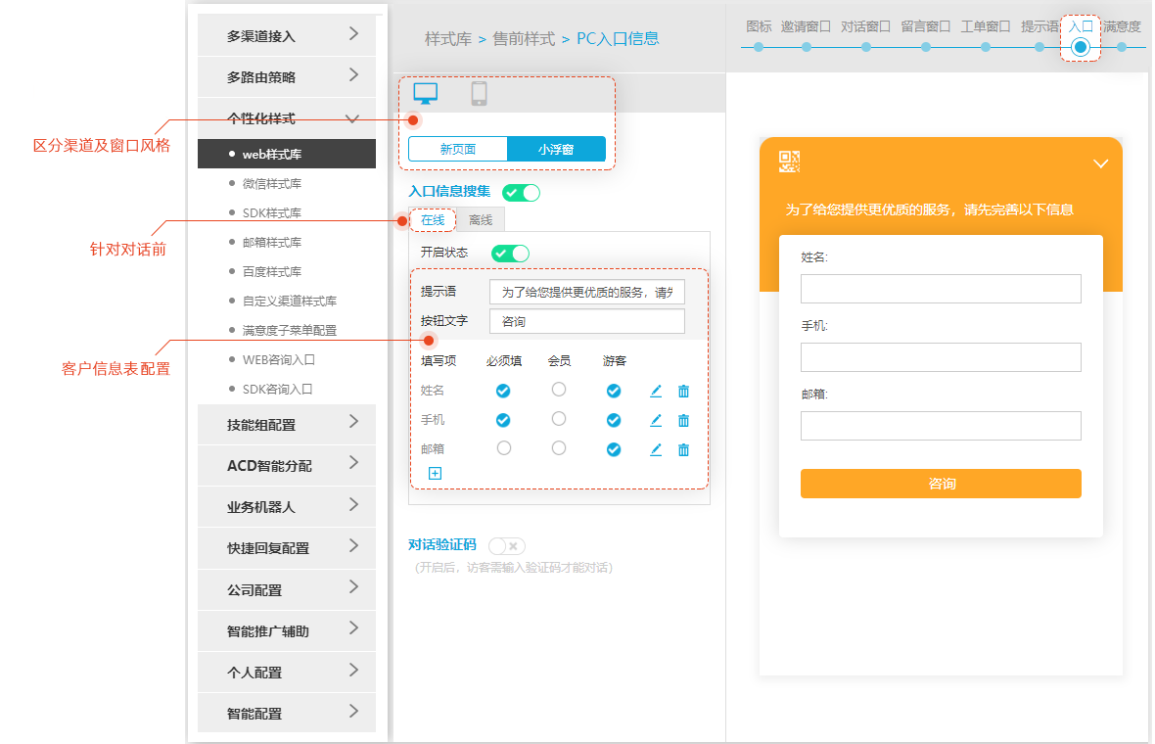Add a new field with plus icon
Viewport: 1155px width, 744px height.
point(435,473)
